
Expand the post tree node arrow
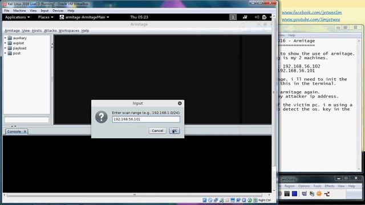point(5,53)
